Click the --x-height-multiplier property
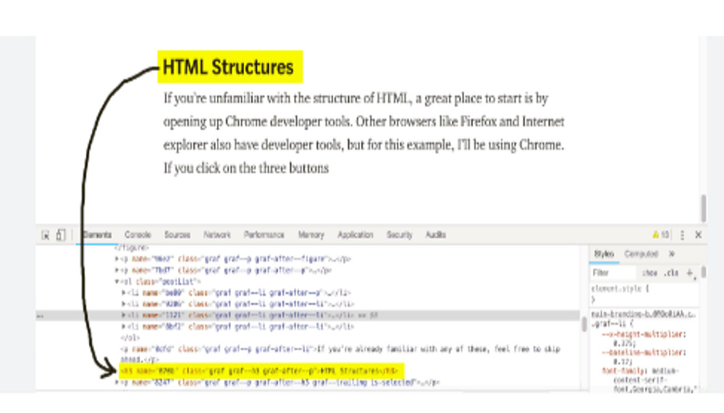The height and width of the screenshot is (413, 724). pyautogui.click(x=644, y=335)
